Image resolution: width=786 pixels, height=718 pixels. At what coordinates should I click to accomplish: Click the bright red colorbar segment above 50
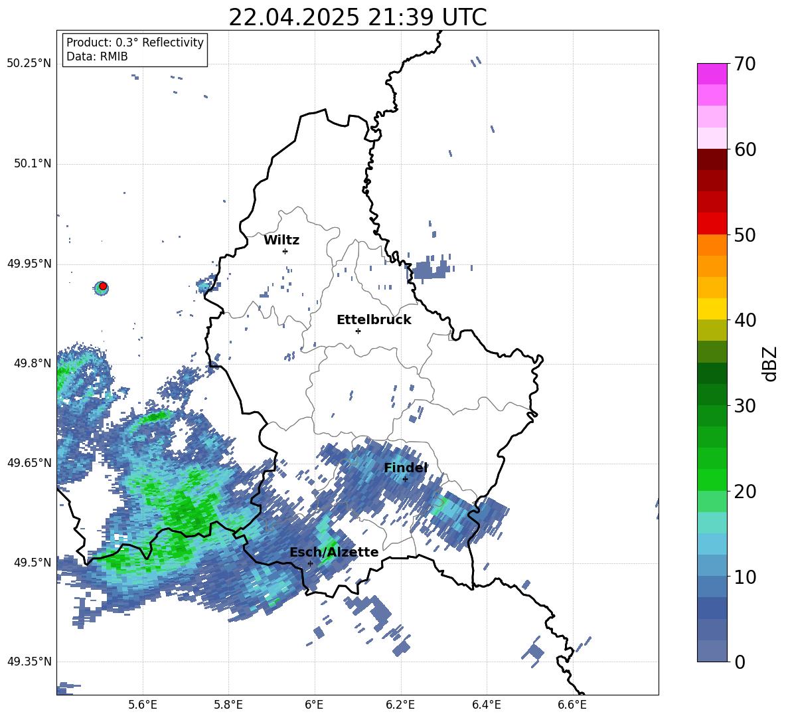(x=712, y=224)
